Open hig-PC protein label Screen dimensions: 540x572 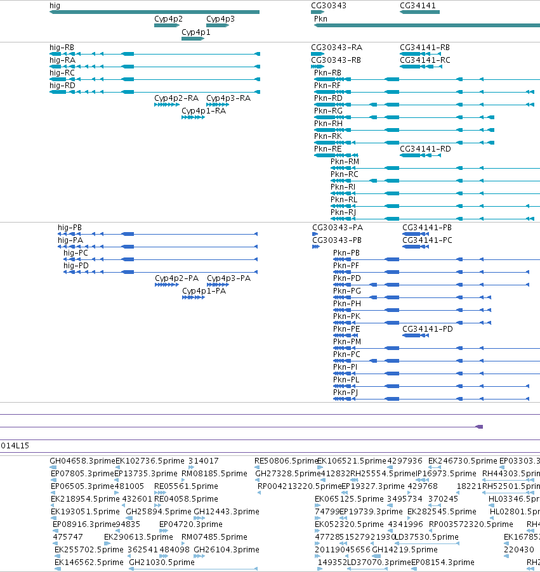(x=76, y=253)
